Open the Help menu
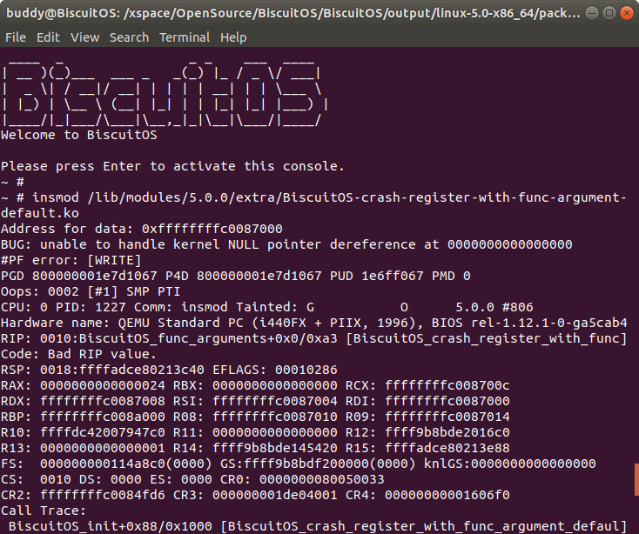This screenshot has width=639, height=534. click(233, 37)
